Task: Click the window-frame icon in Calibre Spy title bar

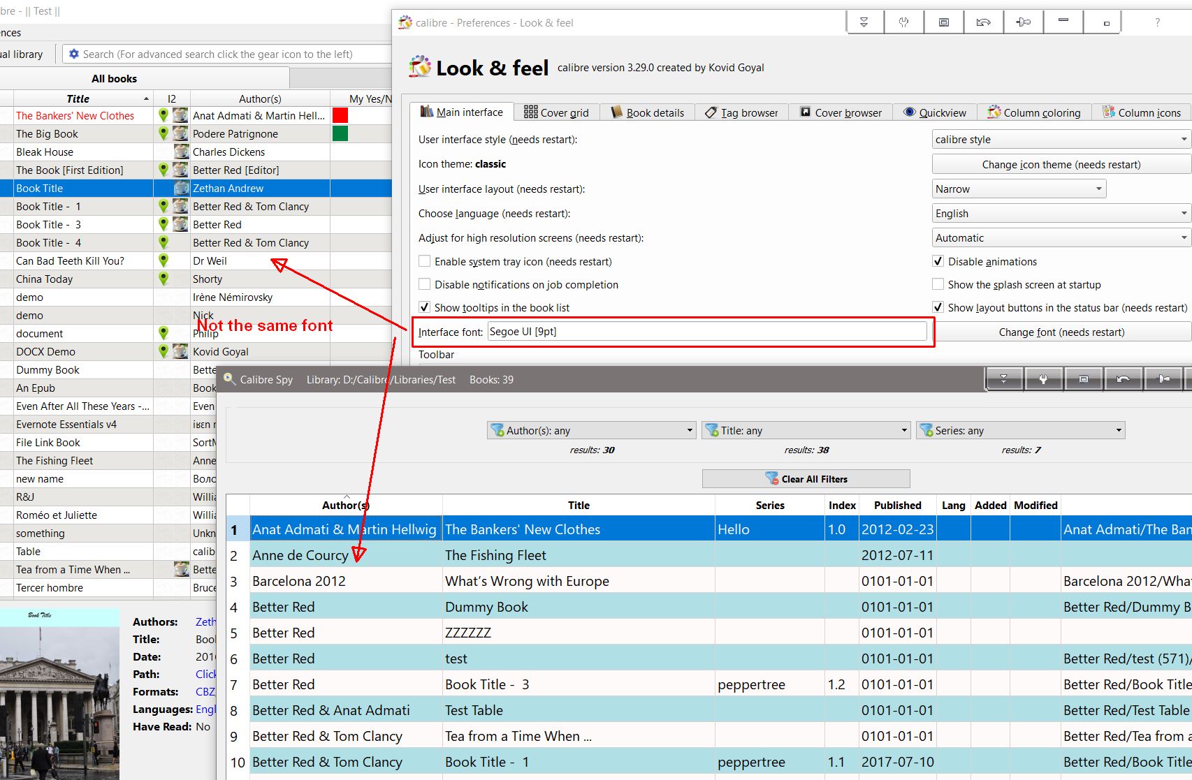Action: click(1083, 379)
